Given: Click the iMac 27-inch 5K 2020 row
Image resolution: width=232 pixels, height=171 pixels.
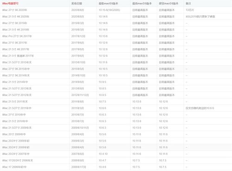Looking at the screenshot, I should [116, 10].
